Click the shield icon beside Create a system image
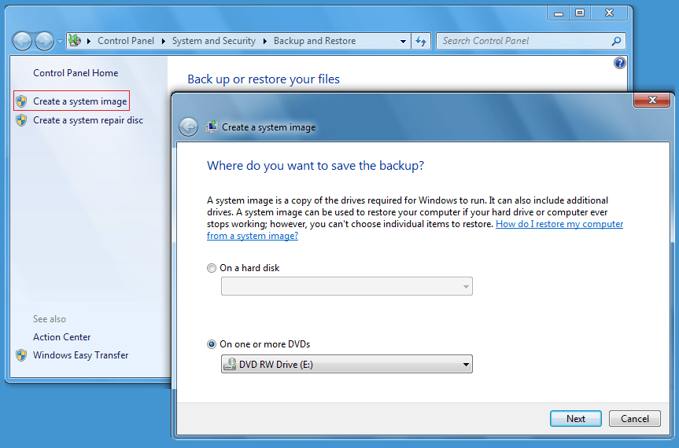Screen dimensions: 679x448 (21, 101)
